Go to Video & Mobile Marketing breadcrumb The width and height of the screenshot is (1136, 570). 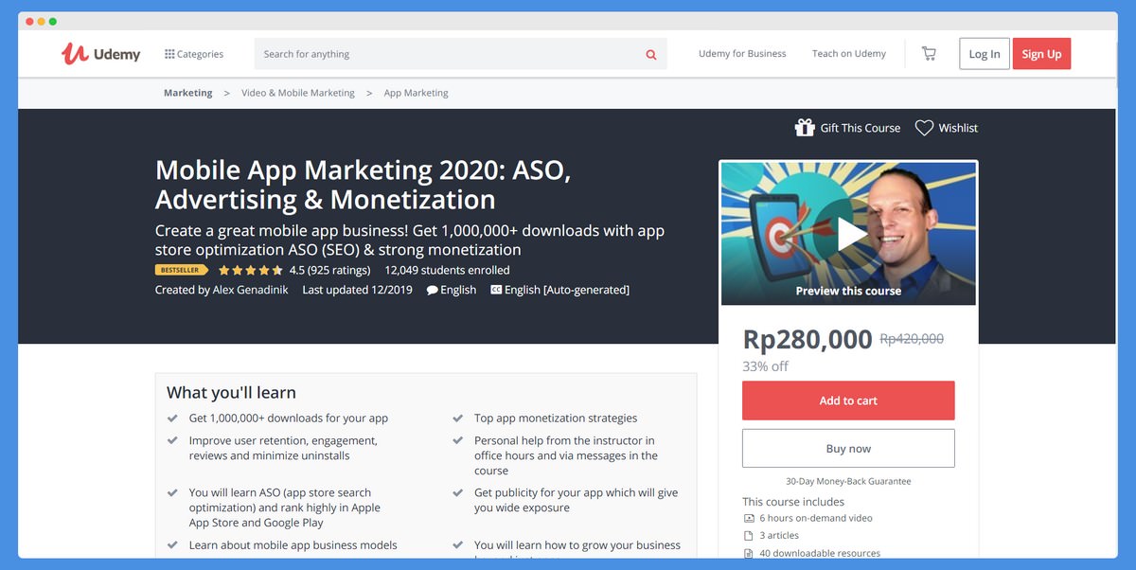point(297,93)
